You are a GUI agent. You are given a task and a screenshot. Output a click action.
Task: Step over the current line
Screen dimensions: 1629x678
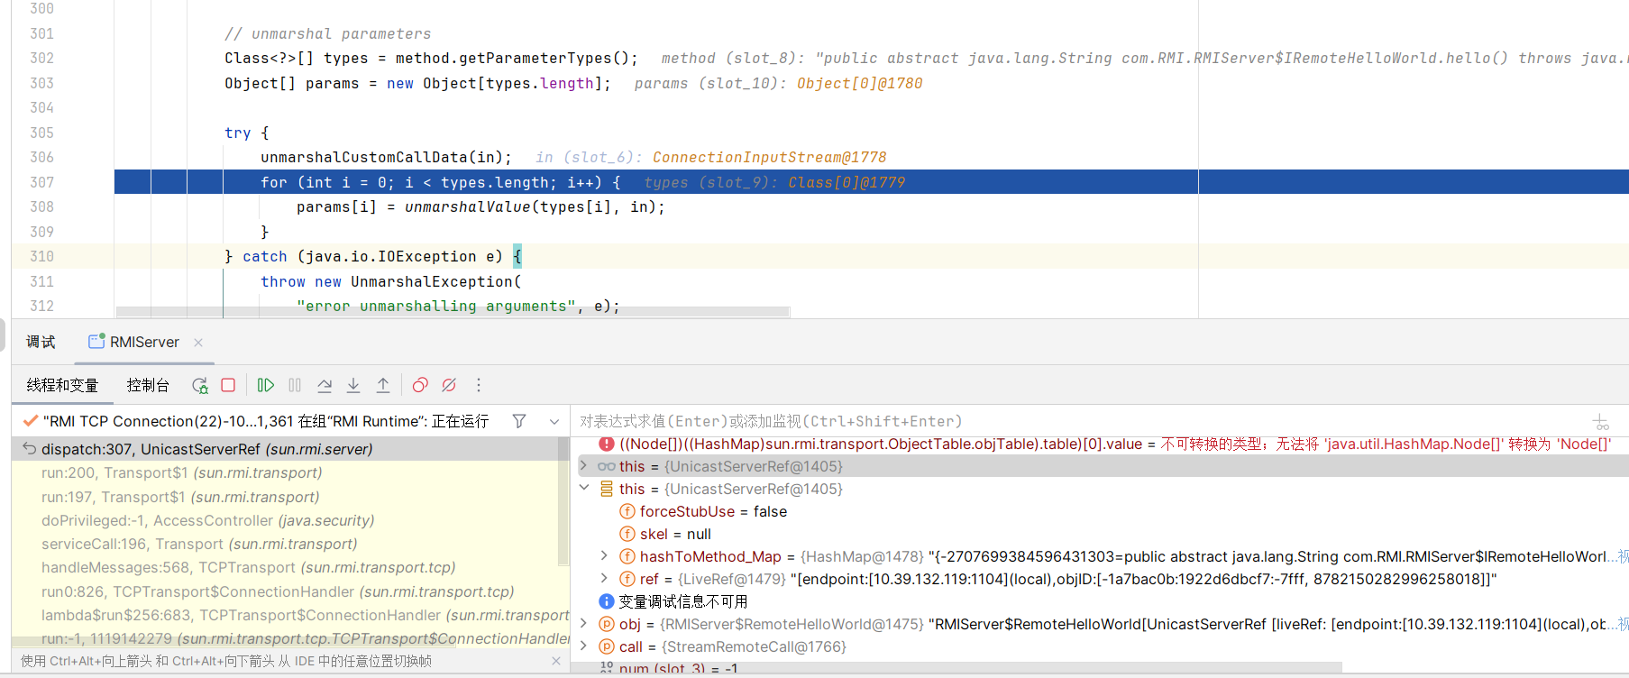(x=325, y=385)
